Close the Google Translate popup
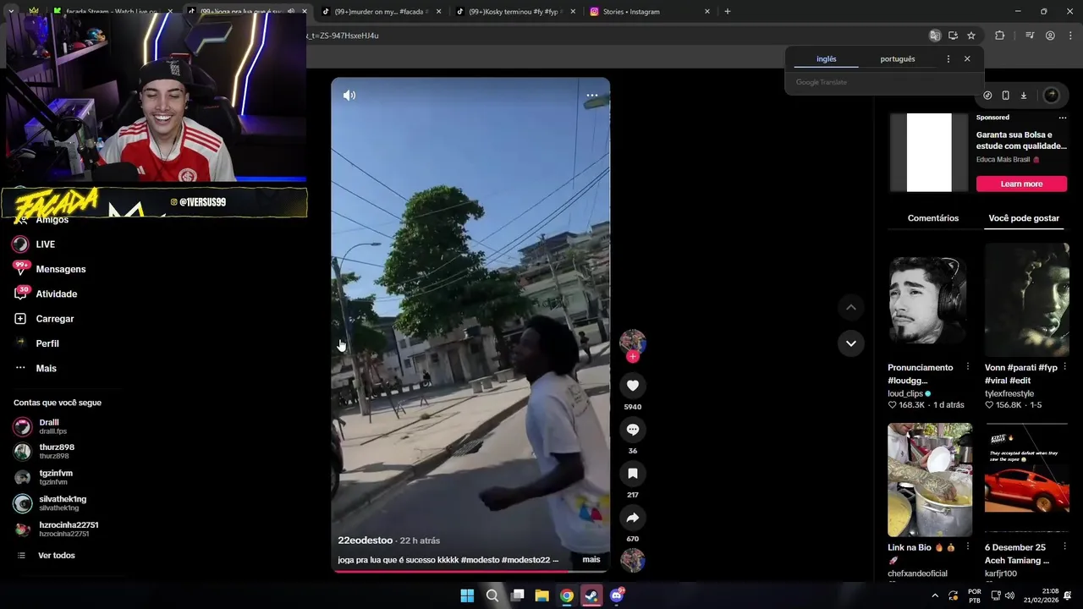1083x609 pixels. 967,59
